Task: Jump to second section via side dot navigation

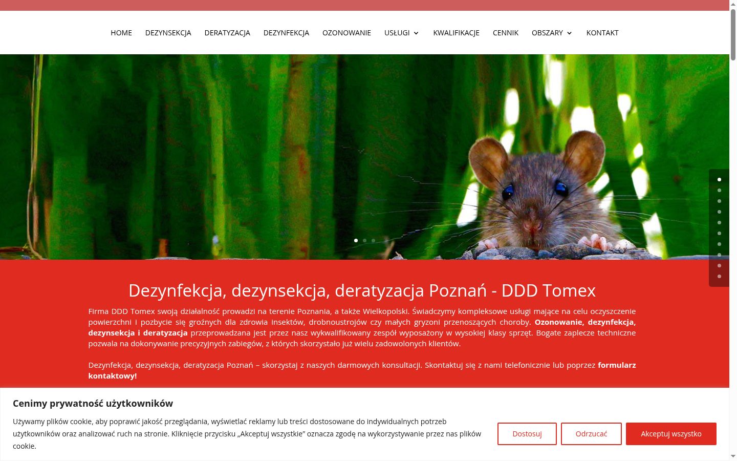Action: (719, 190)
